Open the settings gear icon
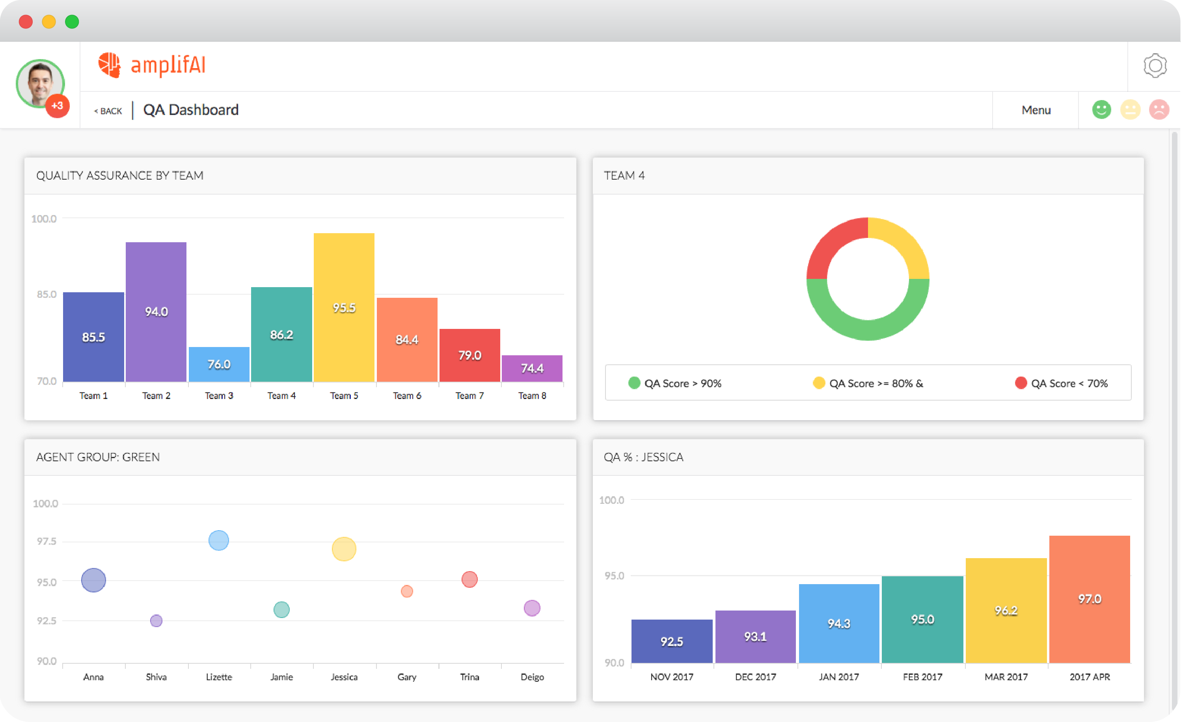This screenshot has width=1181, height=722. click(x=1155, y=65)
